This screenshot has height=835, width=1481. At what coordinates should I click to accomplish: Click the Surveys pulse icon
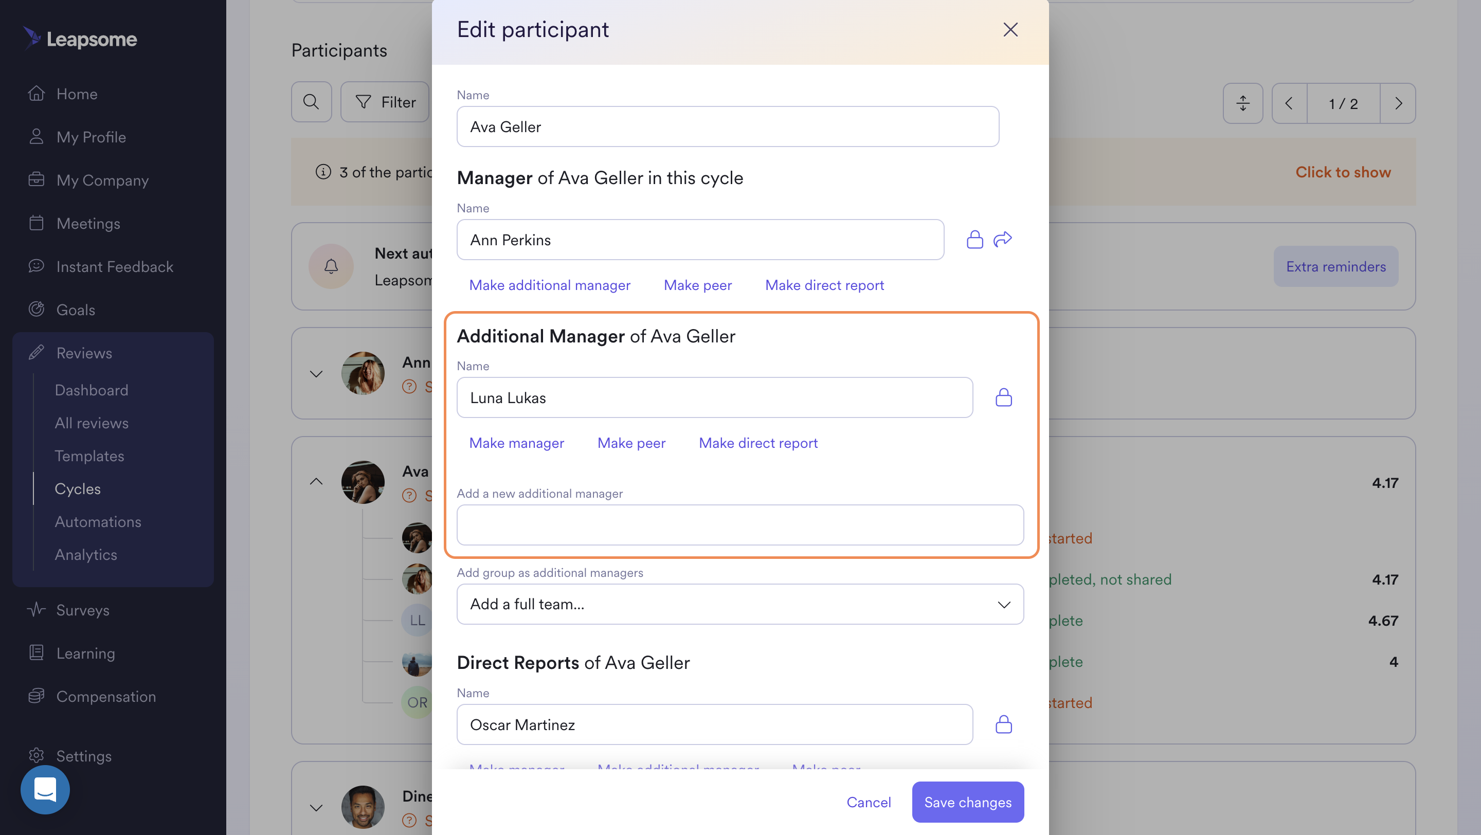click(36, 609)
